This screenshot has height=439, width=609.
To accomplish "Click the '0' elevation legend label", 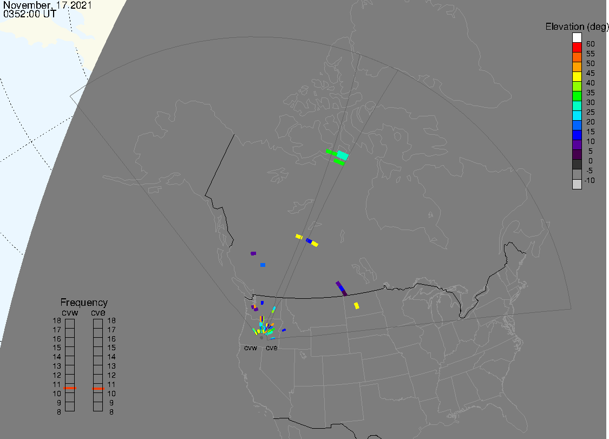I will pos(591,161).
